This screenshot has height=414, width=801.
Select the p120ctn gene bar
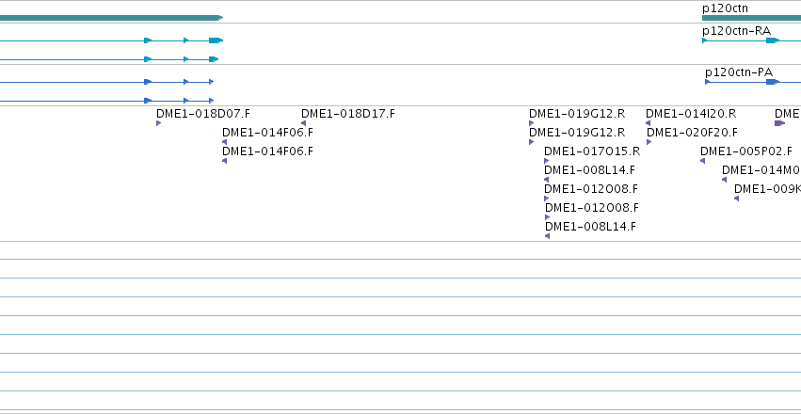pyautogui.click(x=751, y=18)
